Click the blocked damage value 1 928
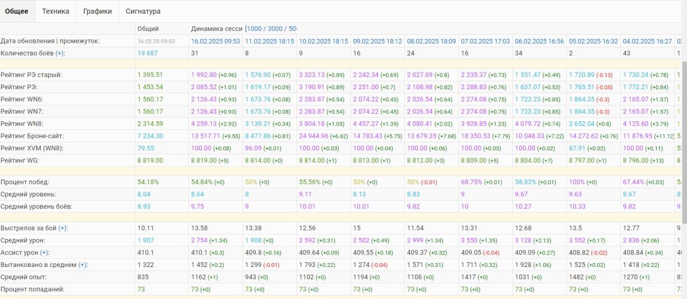The width and height of the screenshot is (687, 299). coord(523,265)
